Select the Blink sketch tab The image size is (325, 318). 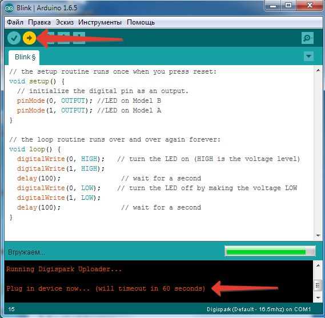point(24,57)
